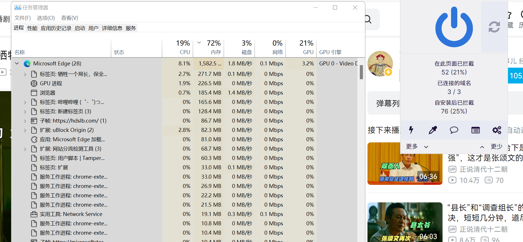Select the 26.9 MB memory cell
This screenshot has height=242, width=523.
pos(209,186)
